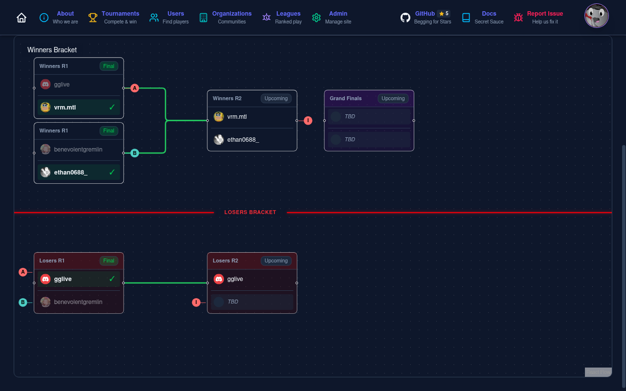Click the GitHub octocat icon
The height and width of the screenshot is (391, 626).
point(405,17)
